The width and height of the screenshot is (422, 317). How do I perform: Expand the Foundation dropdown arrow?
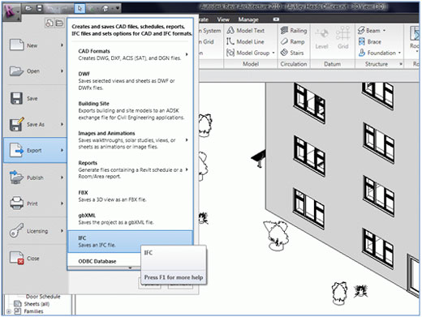[399, 53]
